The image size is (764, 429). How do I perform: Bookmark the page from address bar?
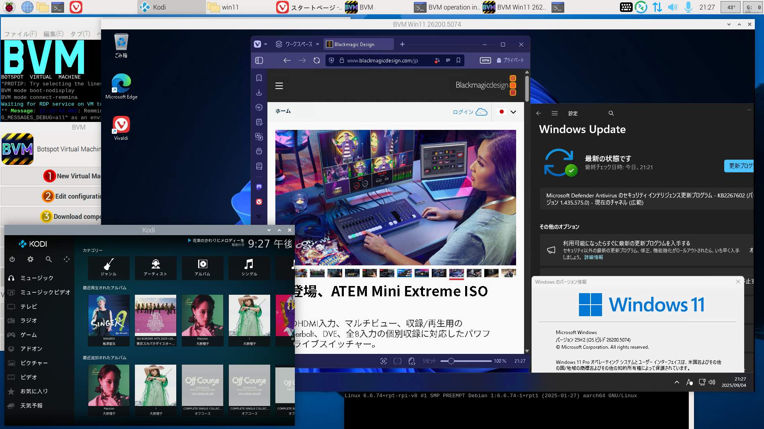point(458,60)
